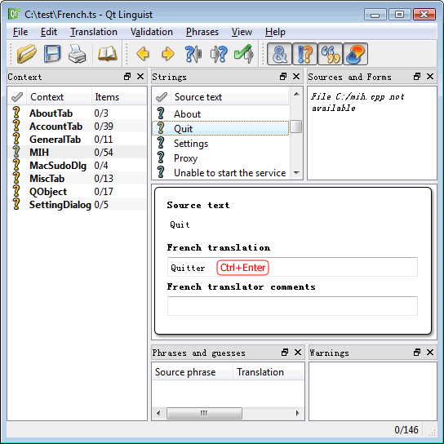Close the Warnings panel
444x444 pixels.
[x=430, y=353]
